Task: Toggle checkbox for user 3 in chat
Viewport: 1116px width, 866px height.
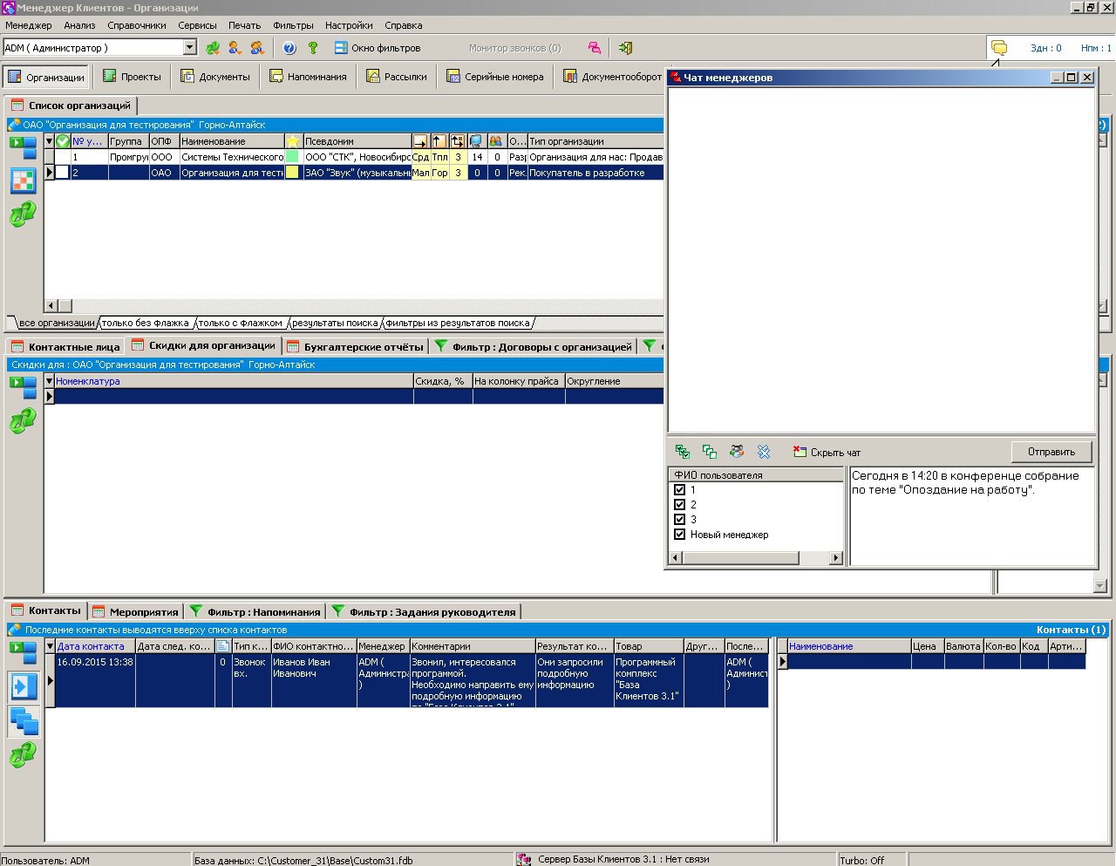Action: pyautogui.click(x=680, y=520)
